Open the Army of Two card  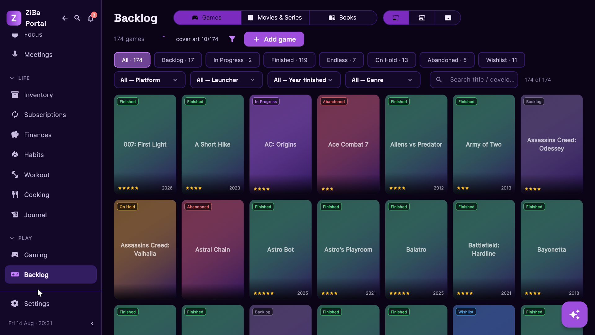(484, 144)
